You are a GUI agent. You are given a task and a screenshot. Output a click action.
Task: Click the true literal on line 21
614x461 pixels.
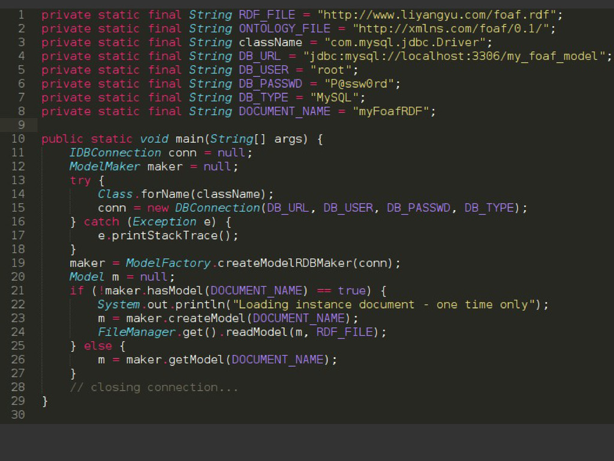(x=352, y=291)
